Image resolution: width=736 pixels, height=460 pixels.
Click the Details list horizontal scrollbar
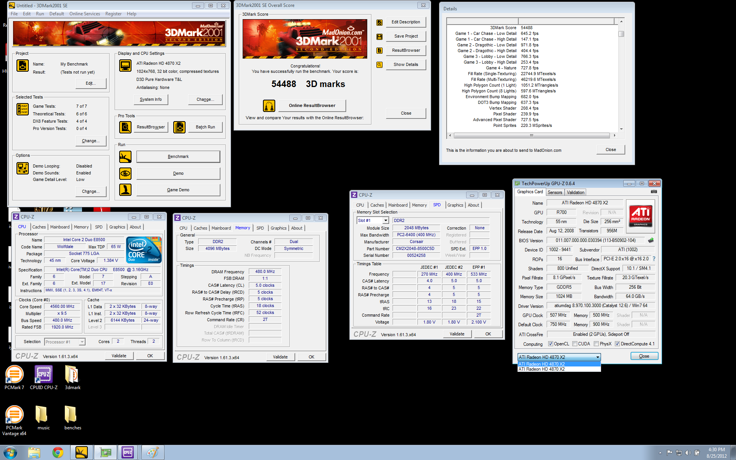pyautogui.click(x=531, y=136)
